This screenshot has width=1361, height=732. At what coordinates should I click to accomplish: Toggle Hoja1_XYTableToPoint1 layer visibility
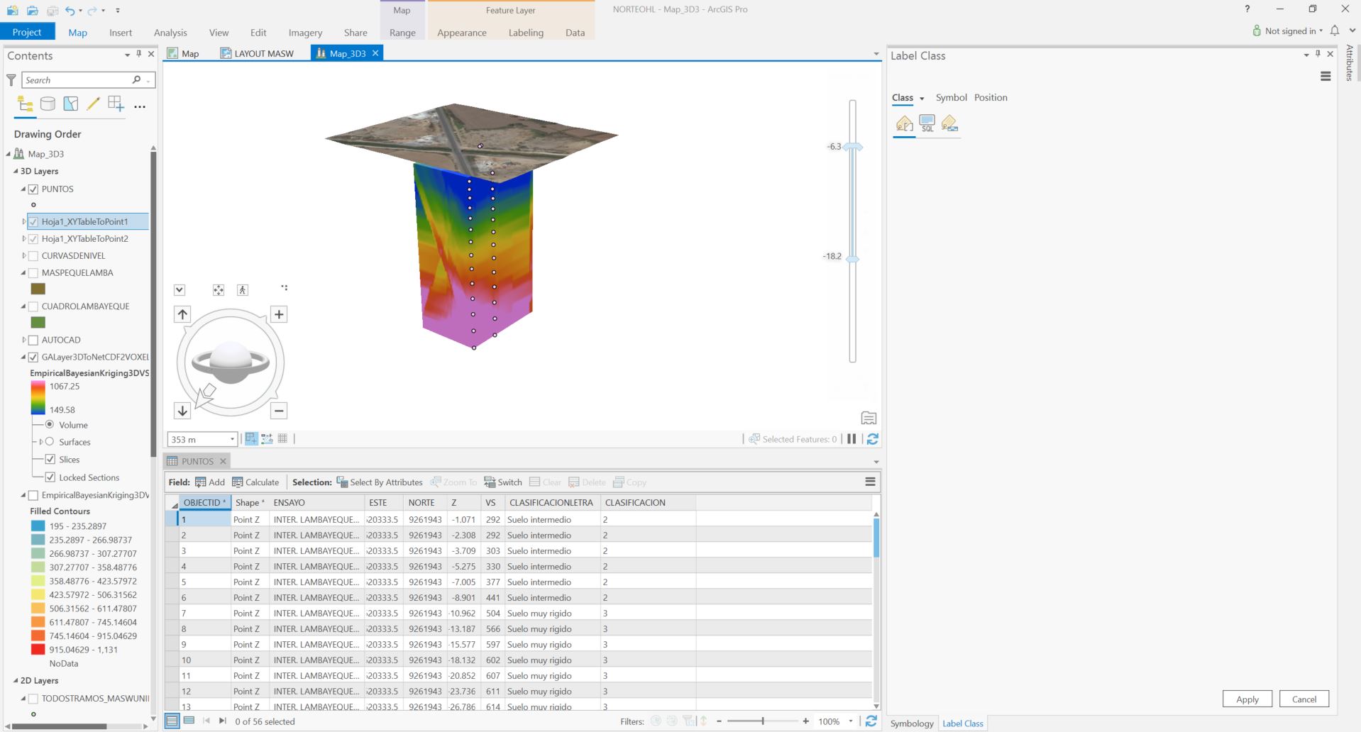tap(33, 222)
